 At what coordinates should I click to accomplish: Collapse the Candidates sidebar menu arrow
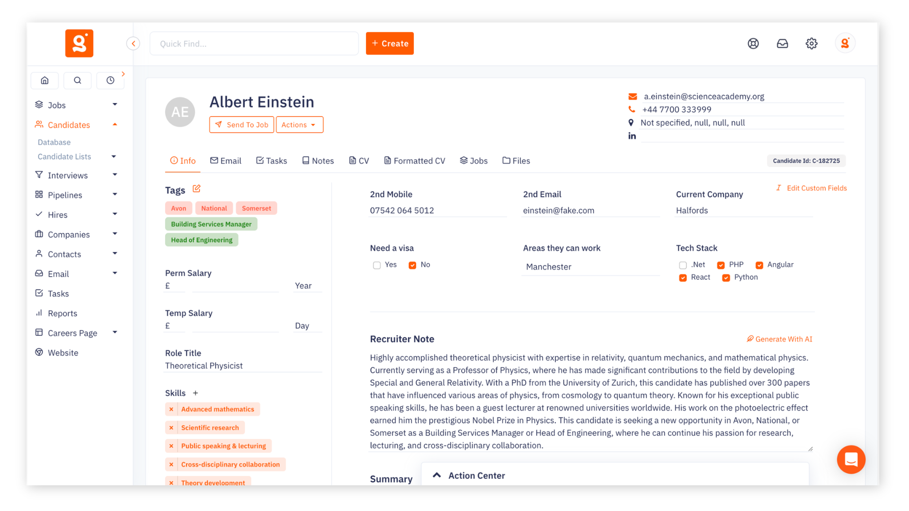click(x=115, y=124)
